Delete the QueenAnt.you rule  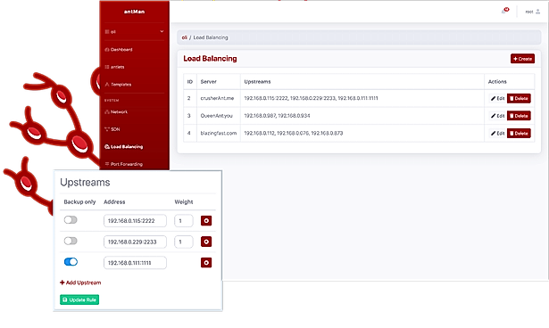[519, 116]
